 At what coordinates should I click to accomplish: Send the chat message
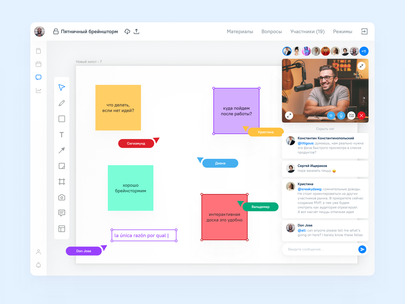coord(362,249)
